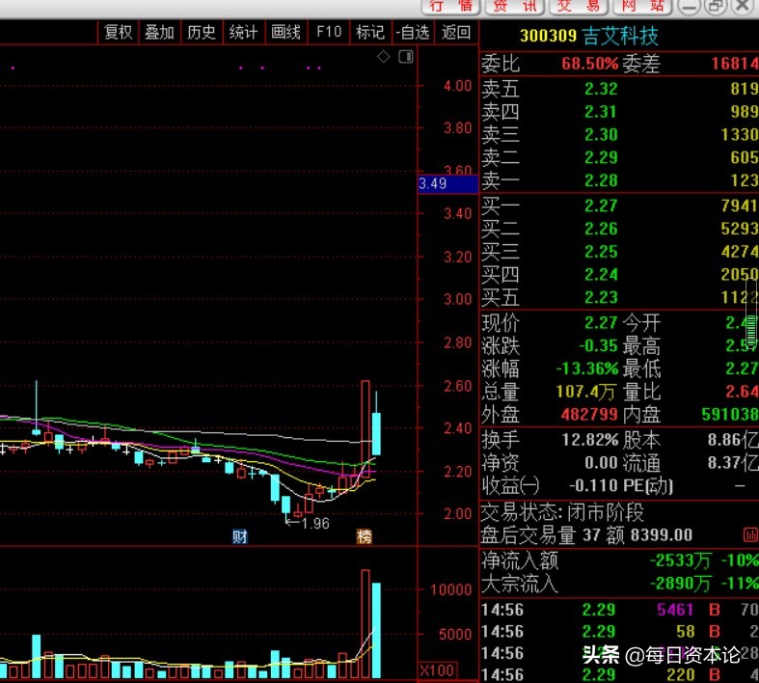Select the 买三 2.25 order row
The height and width of the screenshot is (683, 759).
tap(619, 252)
